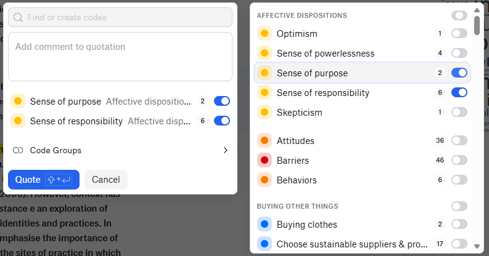This screenshot has width=489, height=256.
Task: Click the search magnifier icon
Action: 18,17
